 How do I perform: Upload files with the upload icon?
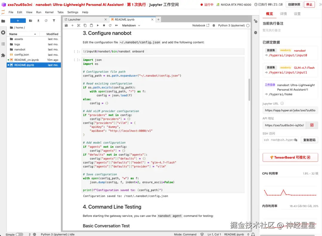38,21
